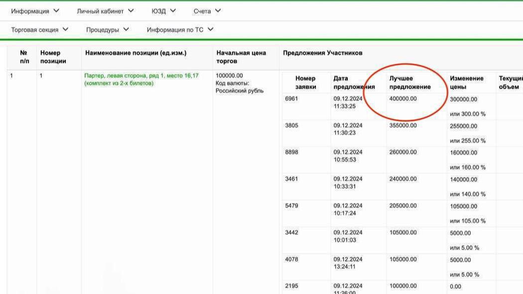The image size is (523, 294).
Task: Click the "№ п/п" column header
Action: tap(24, 57)
